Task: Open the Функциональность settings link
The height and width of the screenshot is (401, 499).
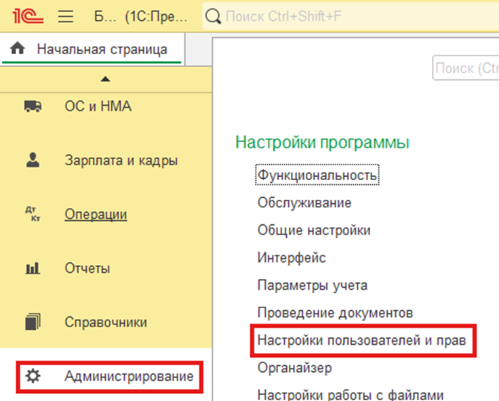Action: pos(317,175)
